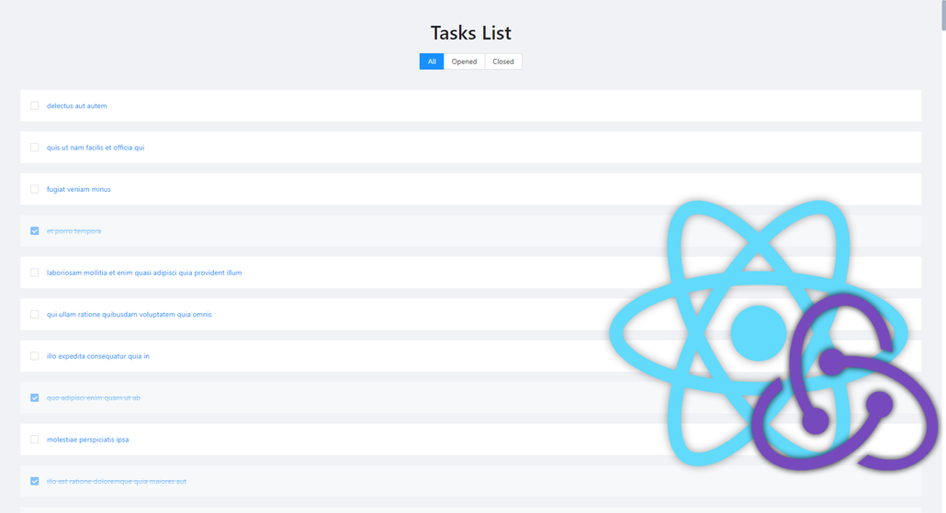Select the Closed filter tab
The height and width of the screenshot is (513, 946).
coord(503,61)
